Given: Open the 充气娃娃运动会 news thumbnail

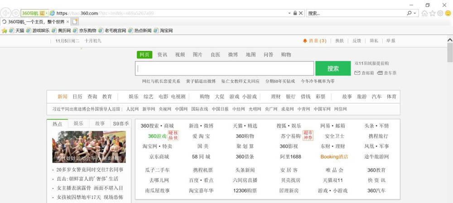Looking at the screenshot, I should [89, 147].
